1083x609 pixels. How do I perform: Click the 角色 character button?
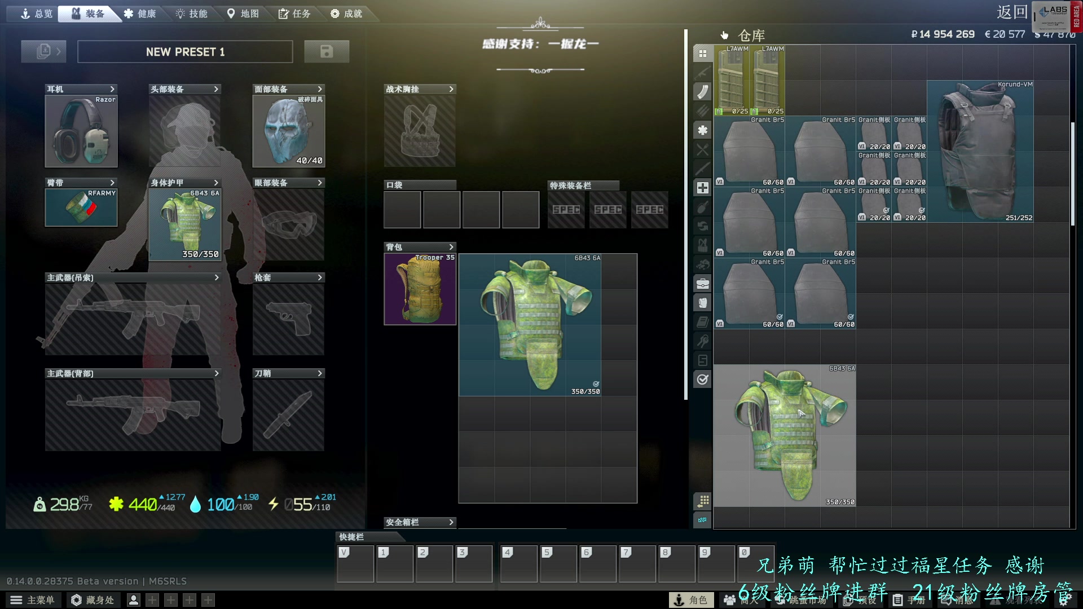[x=691, y=600]
